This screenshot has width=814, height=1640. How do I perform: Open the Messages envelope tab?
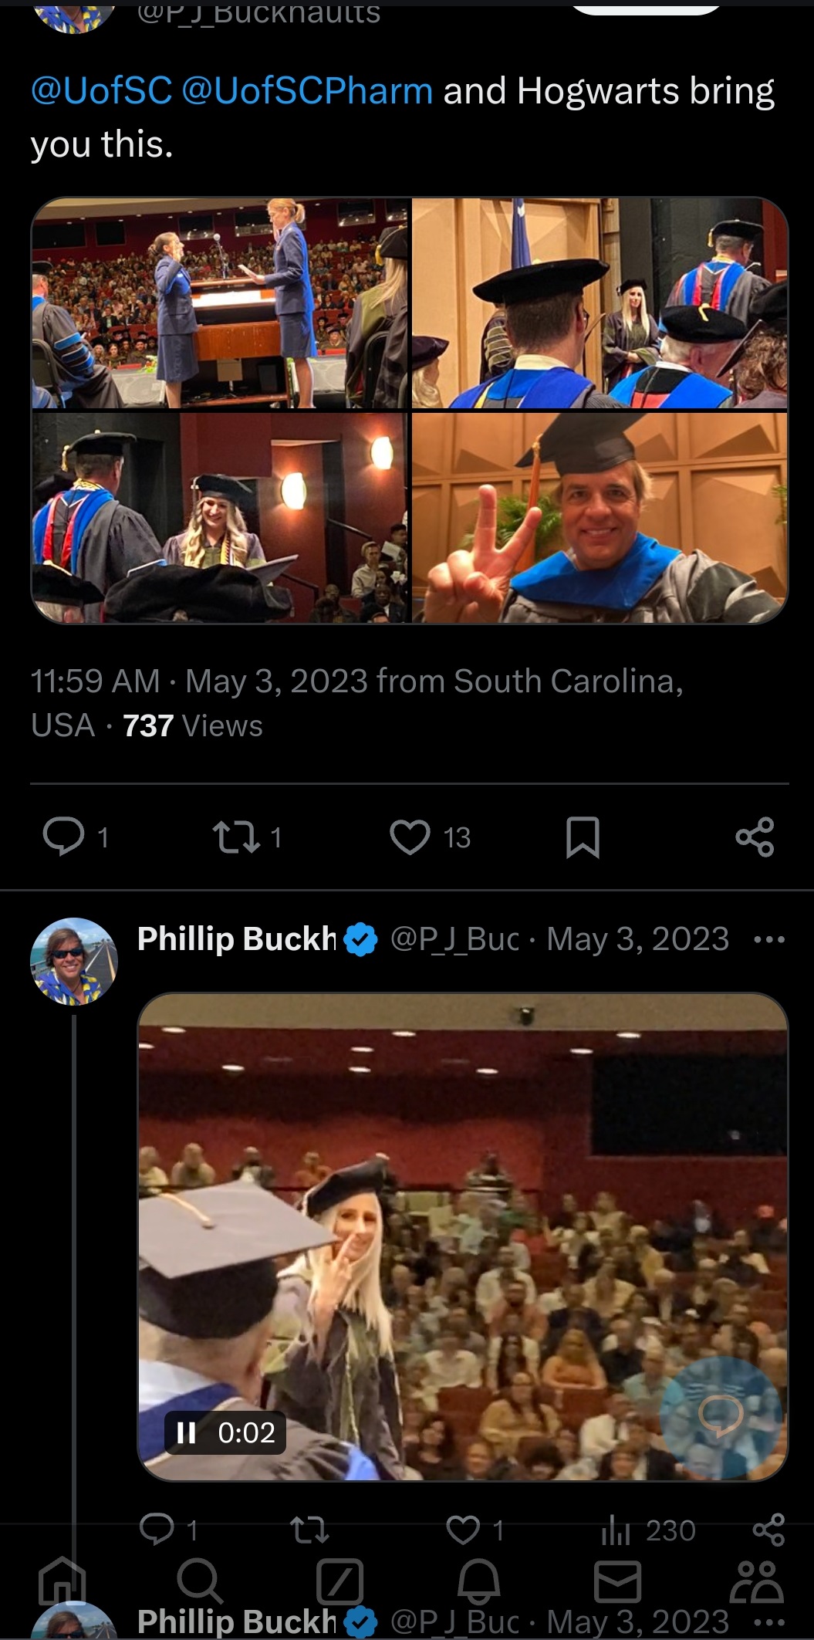(617, 1581)
